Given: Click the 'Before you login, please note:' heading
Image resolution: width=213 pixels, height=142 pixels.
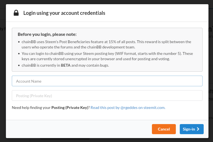Looking at the screenshot, I should [47, 34].
